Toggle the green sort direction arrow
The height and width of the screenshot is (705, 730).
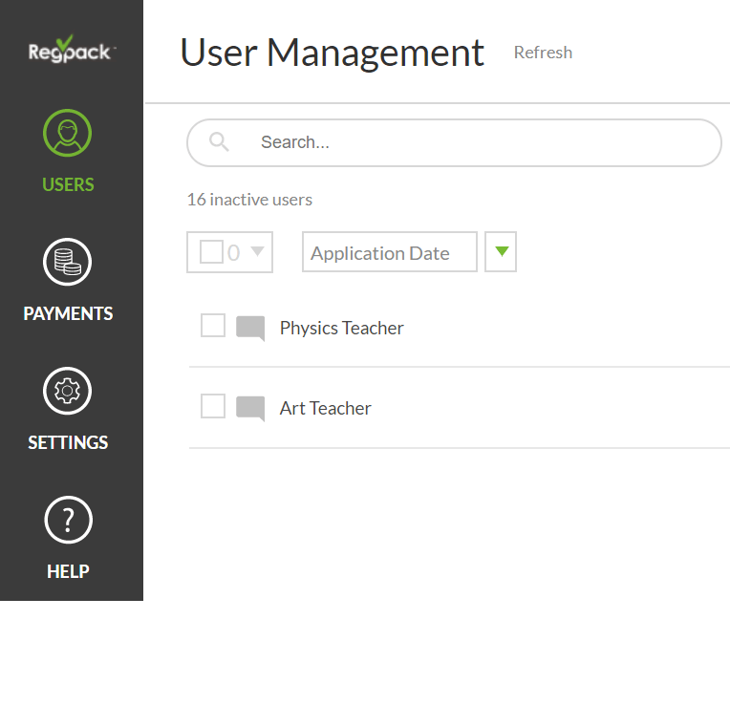click(x=501, y=252)
